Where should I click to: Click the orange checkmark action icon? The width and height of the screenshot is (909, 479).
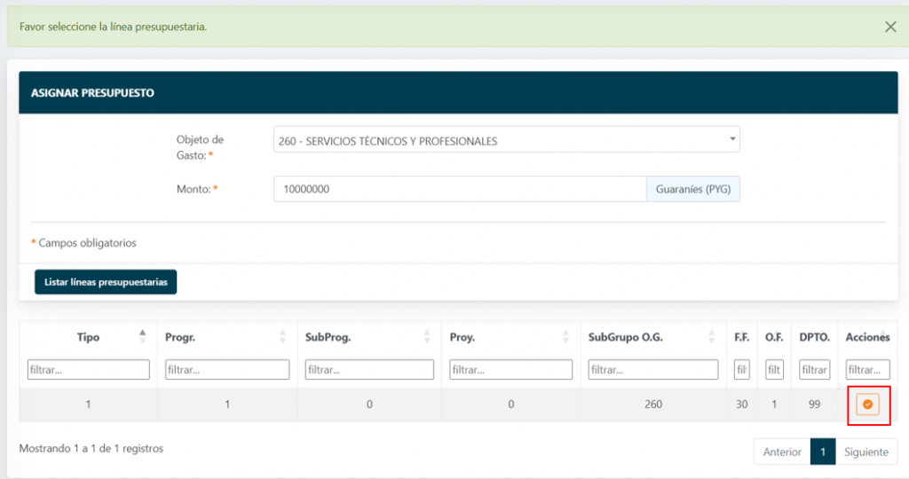point(867,404)
